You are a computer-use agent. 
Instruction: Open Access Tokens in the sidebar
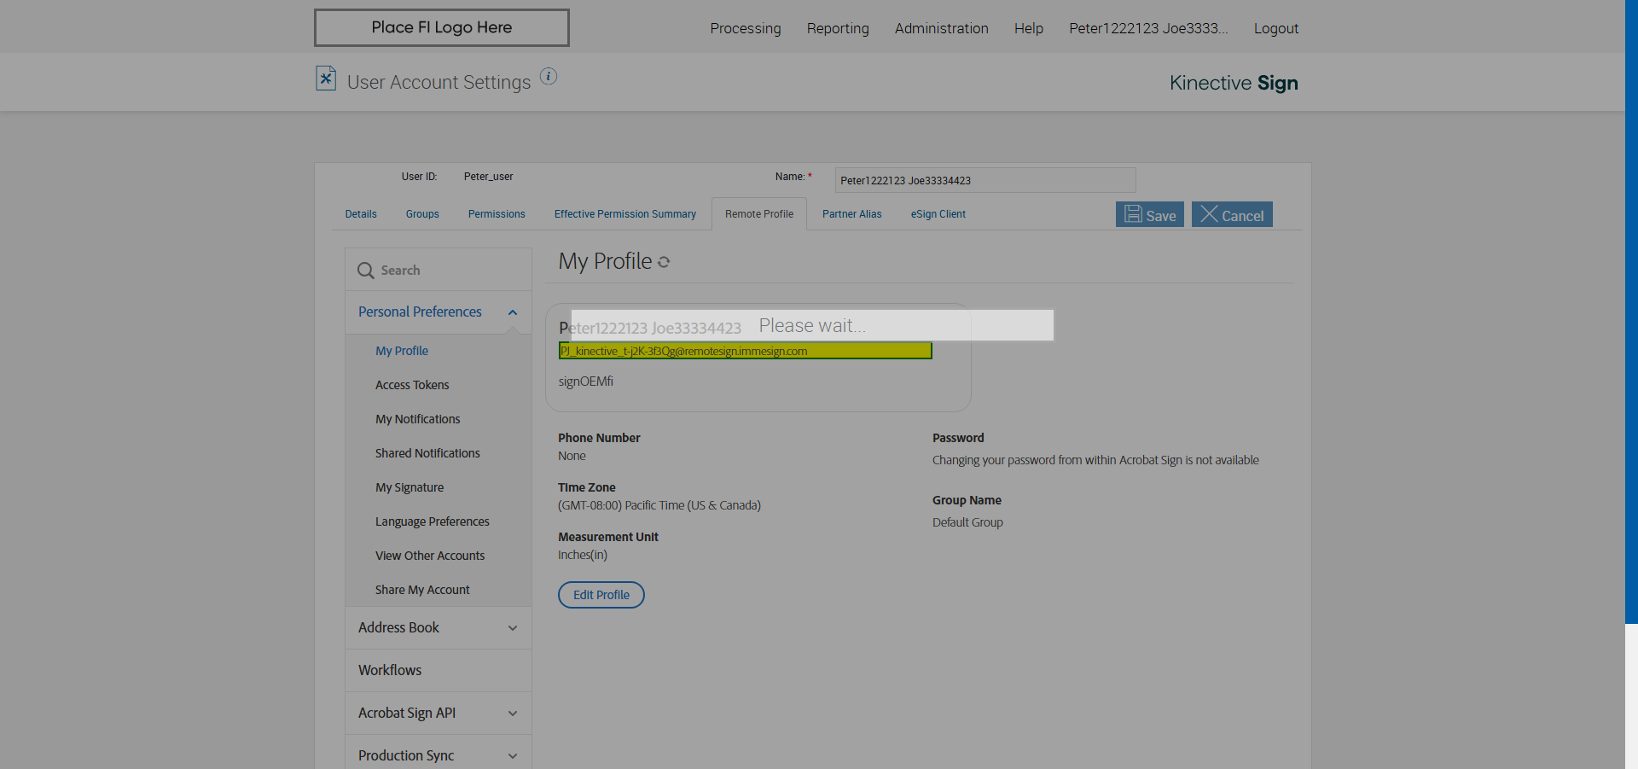click(x=412, y=385)
